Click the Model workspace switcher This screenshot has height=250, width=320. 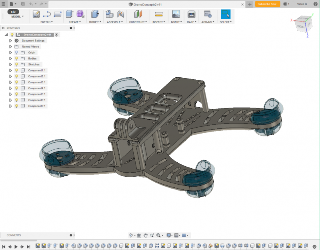(x=16, y=17)
